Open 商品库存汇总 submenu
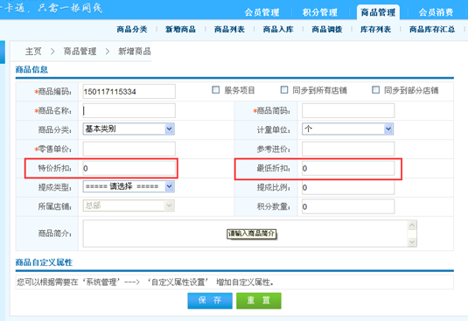 (432, 29)
